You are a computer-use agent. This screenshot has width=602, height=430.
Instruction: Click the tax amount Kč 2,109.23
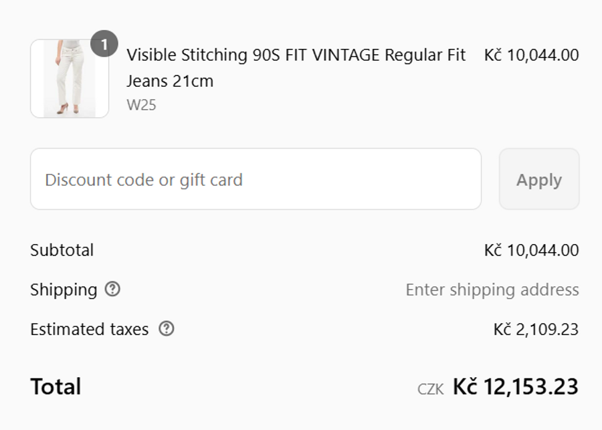pos(536,329)
